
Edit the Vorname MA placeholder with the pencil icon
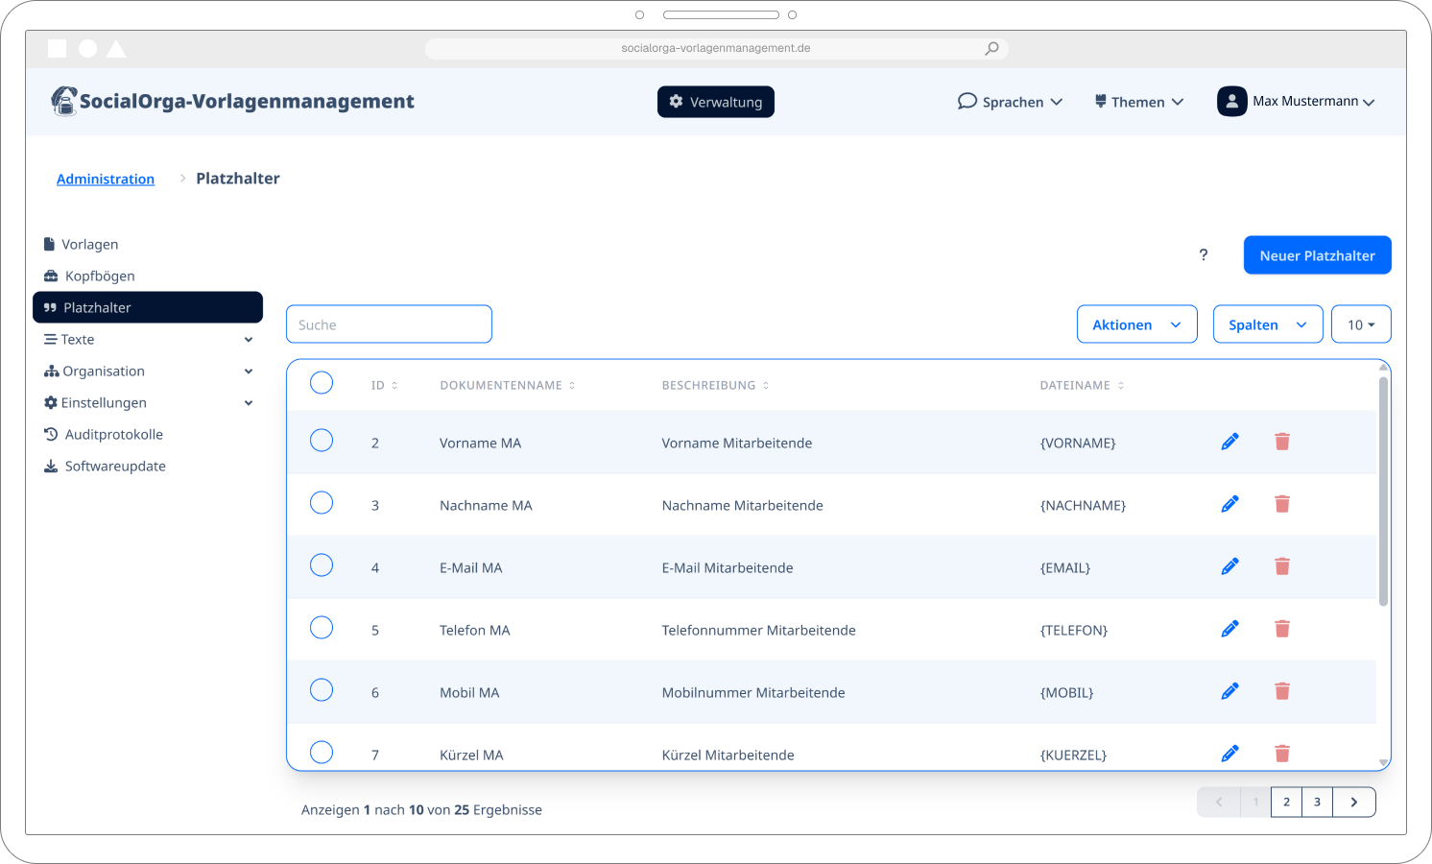coord(1229,441)
